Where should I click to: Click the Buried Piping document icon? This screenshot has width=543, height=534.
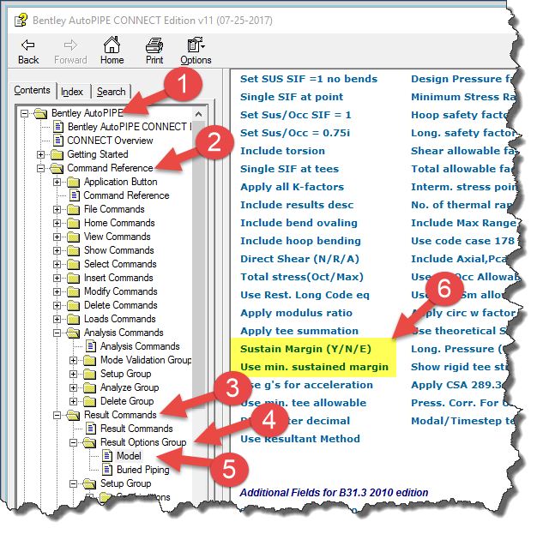pyautogui.click(x=107, y=470)
